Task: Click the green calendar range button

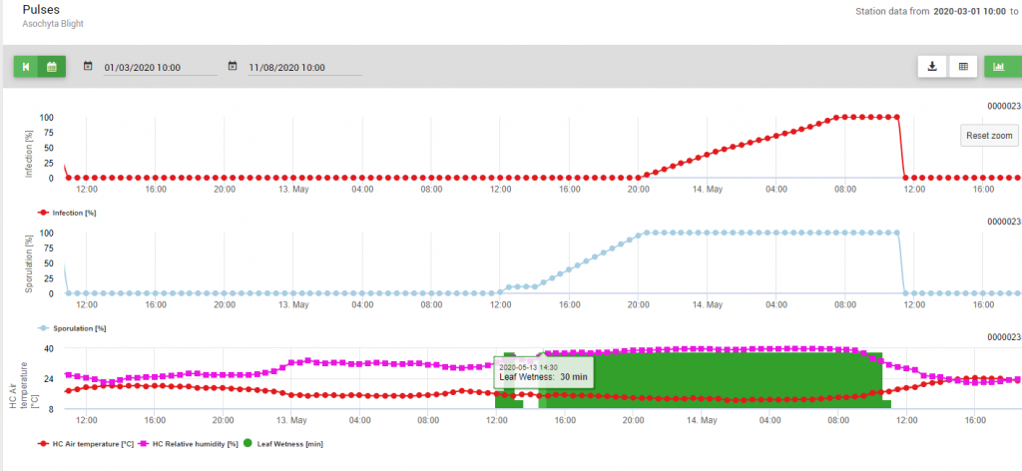Action: click(x=52, y=67)
